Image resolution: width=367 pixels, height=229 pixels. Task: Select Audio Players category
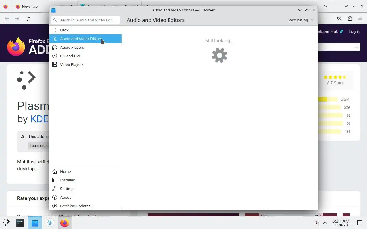(x=85, y=47)
